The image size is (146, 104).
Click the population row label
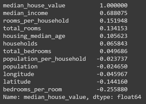(20, 67)
